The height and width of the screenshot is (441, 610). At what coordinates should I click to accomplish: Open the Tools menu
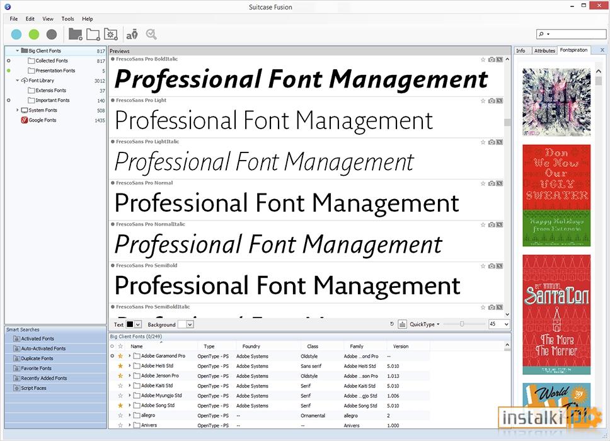click(67, 18)
